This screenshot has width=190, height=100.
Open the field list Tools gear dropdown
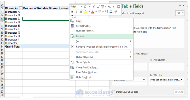(x=180, y=13)
